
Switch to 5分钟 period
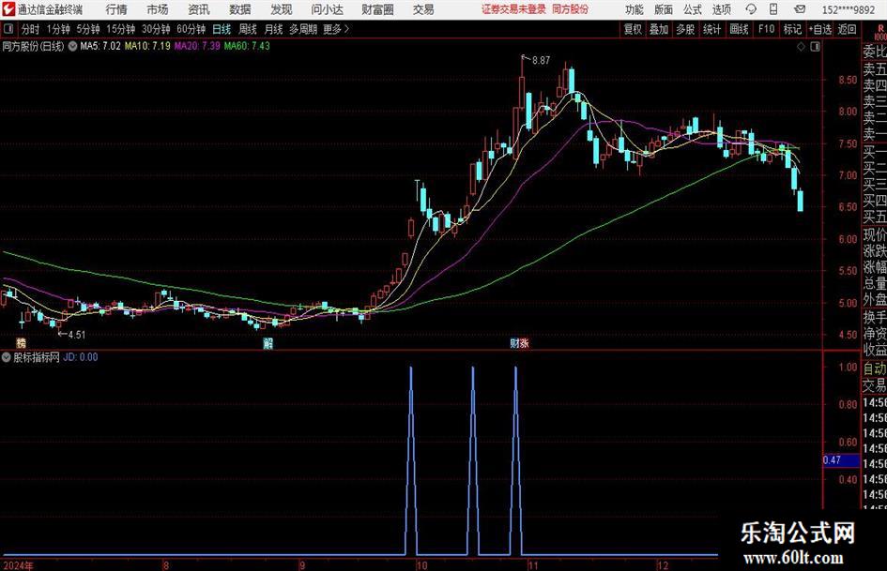[88, 29]
